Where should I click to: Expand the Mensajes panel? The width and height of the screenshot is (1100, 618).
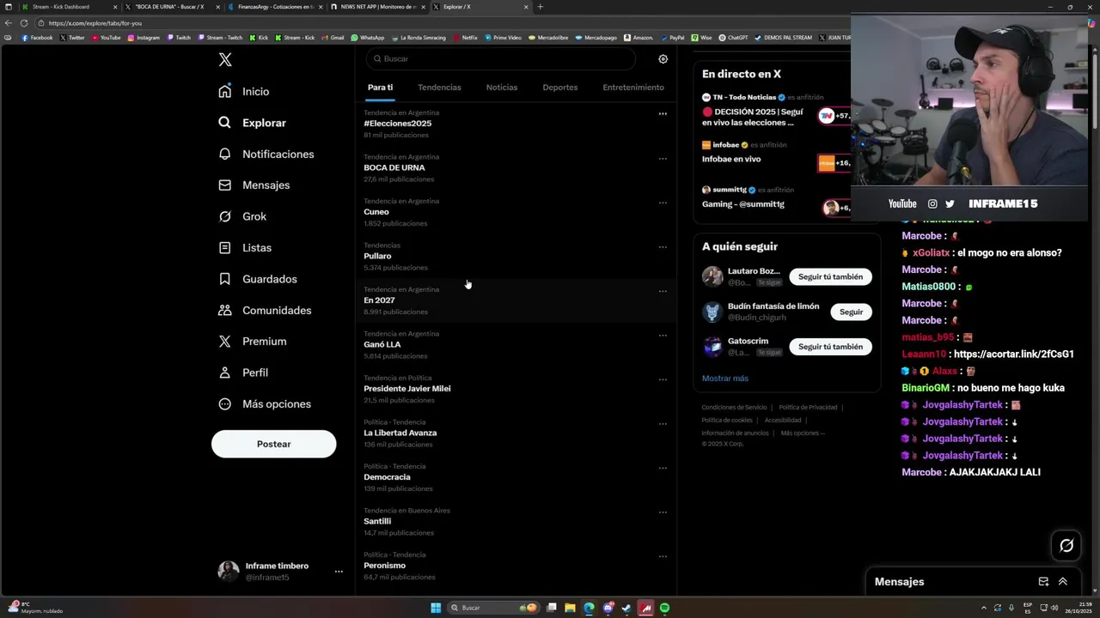tap(1063, 581)
